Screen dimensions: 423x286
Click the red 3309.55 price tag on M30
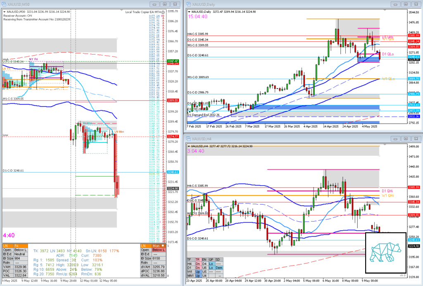click(173, 100)
